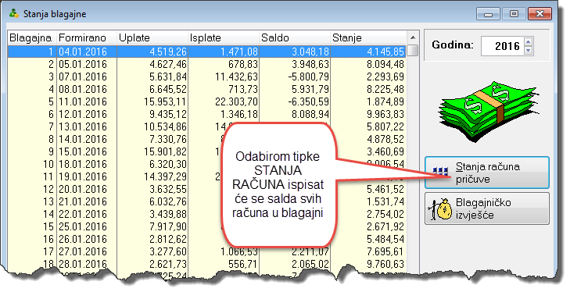Click the Stanje value 9.963,83
This screenshot has height=299, width=570.
point(385,114)
